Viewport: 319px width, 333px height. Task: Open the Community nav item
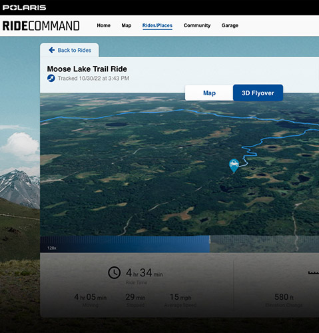pyautogui.click(x=197, y=25)
